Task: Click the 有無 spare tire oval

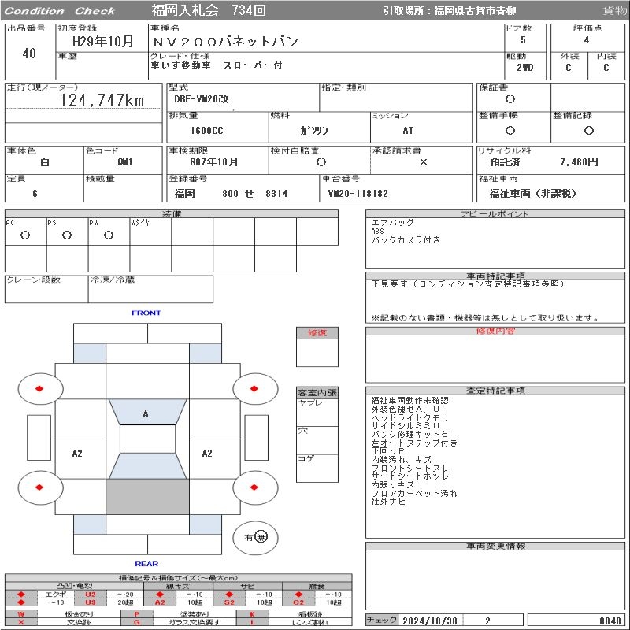Action: point(255,538)
